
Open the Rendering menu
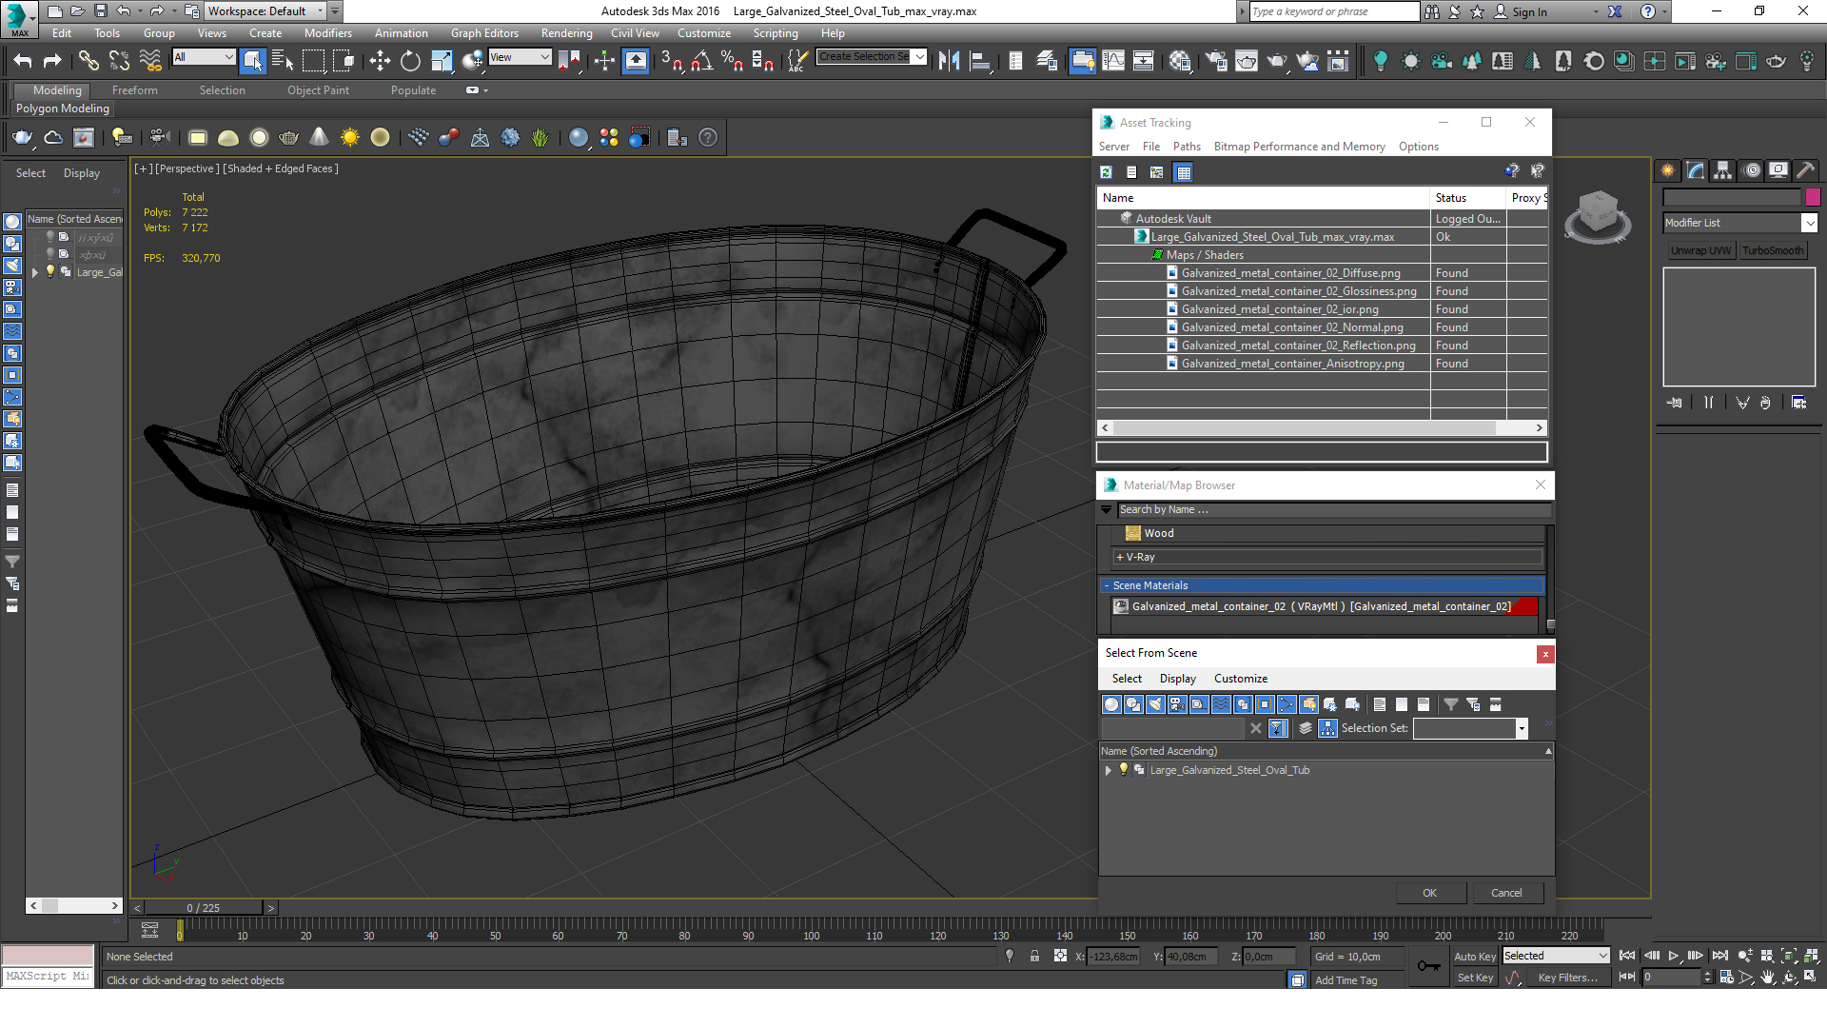pyautogui.click(x=566, y=33)
